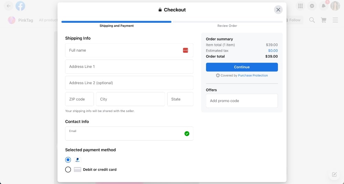Select Debit or credit card option
Viewport: 344px width, 184px height.
(68, 170)
